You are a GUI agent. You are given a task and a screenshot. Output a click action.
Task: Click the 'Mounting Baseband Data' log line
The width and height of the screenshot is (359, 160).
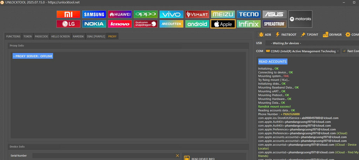(x=278, y=88)
